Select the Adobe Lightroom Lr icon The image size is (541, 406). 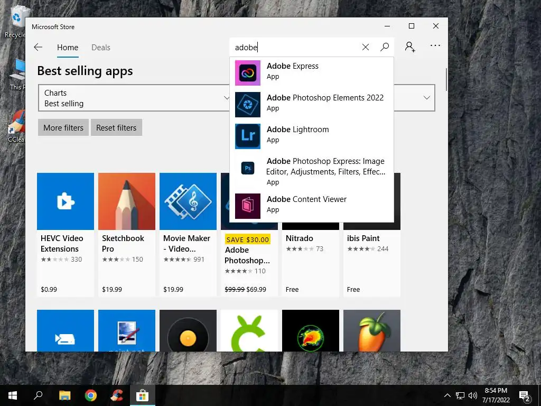point(248,136)
